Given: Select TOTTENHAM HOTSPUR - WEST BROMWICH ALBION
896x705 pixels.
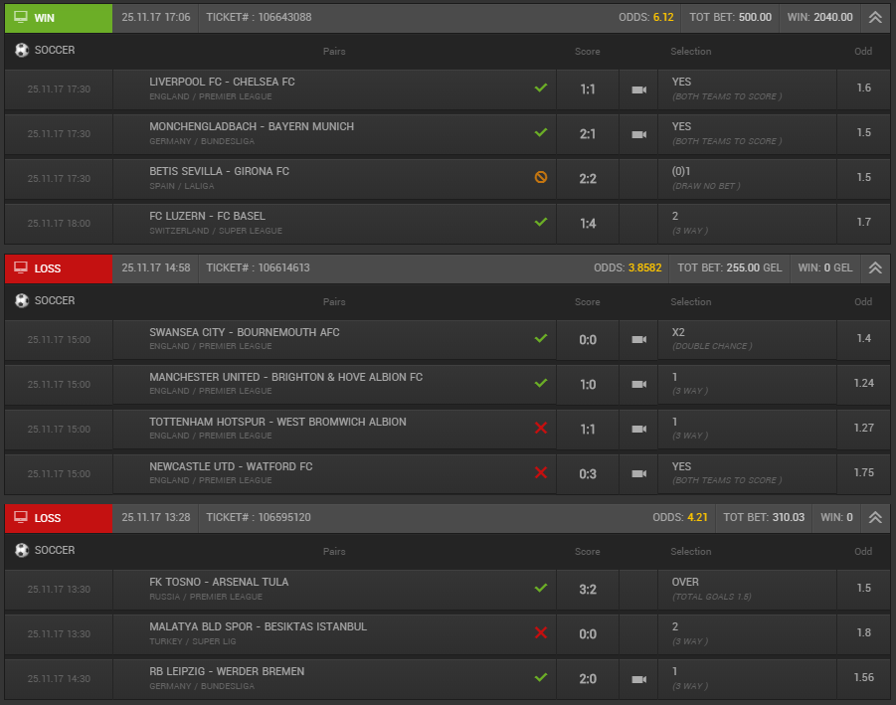Looking at the screenshot, I should click(277, 422).
